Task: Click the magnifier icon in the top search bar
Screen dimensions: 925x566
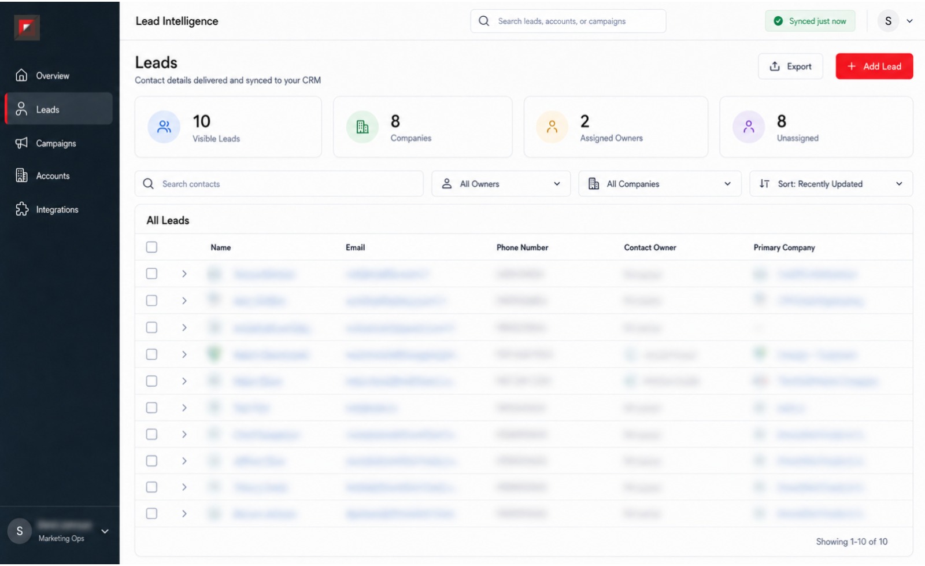Action: [x=484, y=21]
